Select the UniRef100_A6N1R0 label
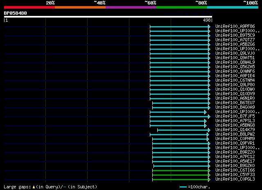Image resolution: width=262 pixels, height=190 pixels. 235,98
